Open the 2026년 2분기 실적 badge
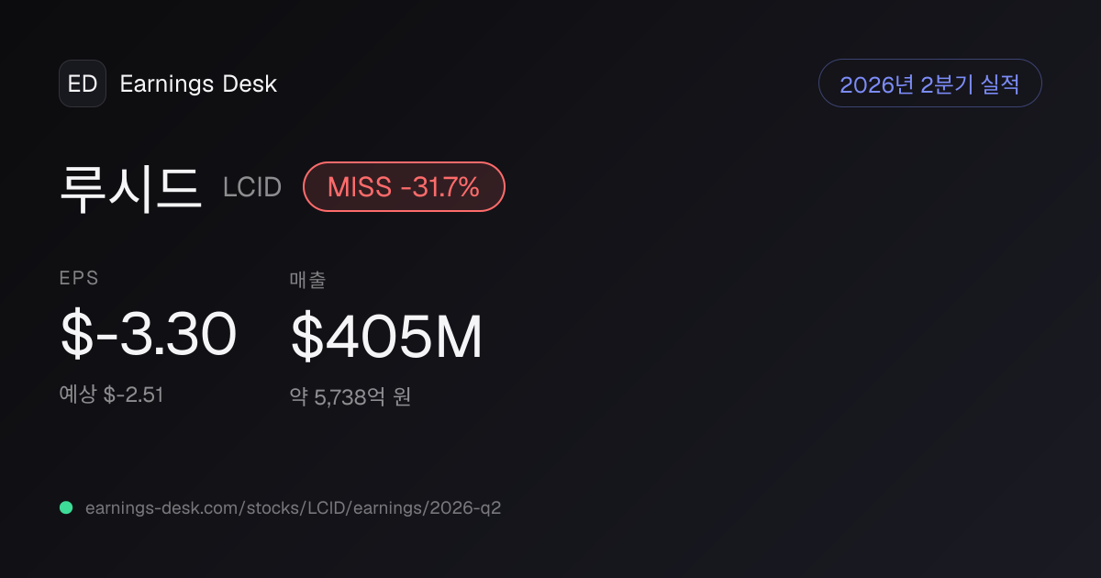The image size is (1101, 578). click(930, 83)
